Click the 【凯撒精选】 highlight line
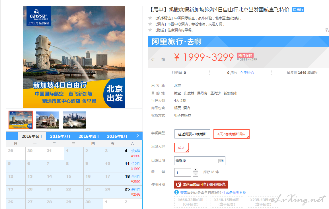Screen dimensions: 329x209 198,18
